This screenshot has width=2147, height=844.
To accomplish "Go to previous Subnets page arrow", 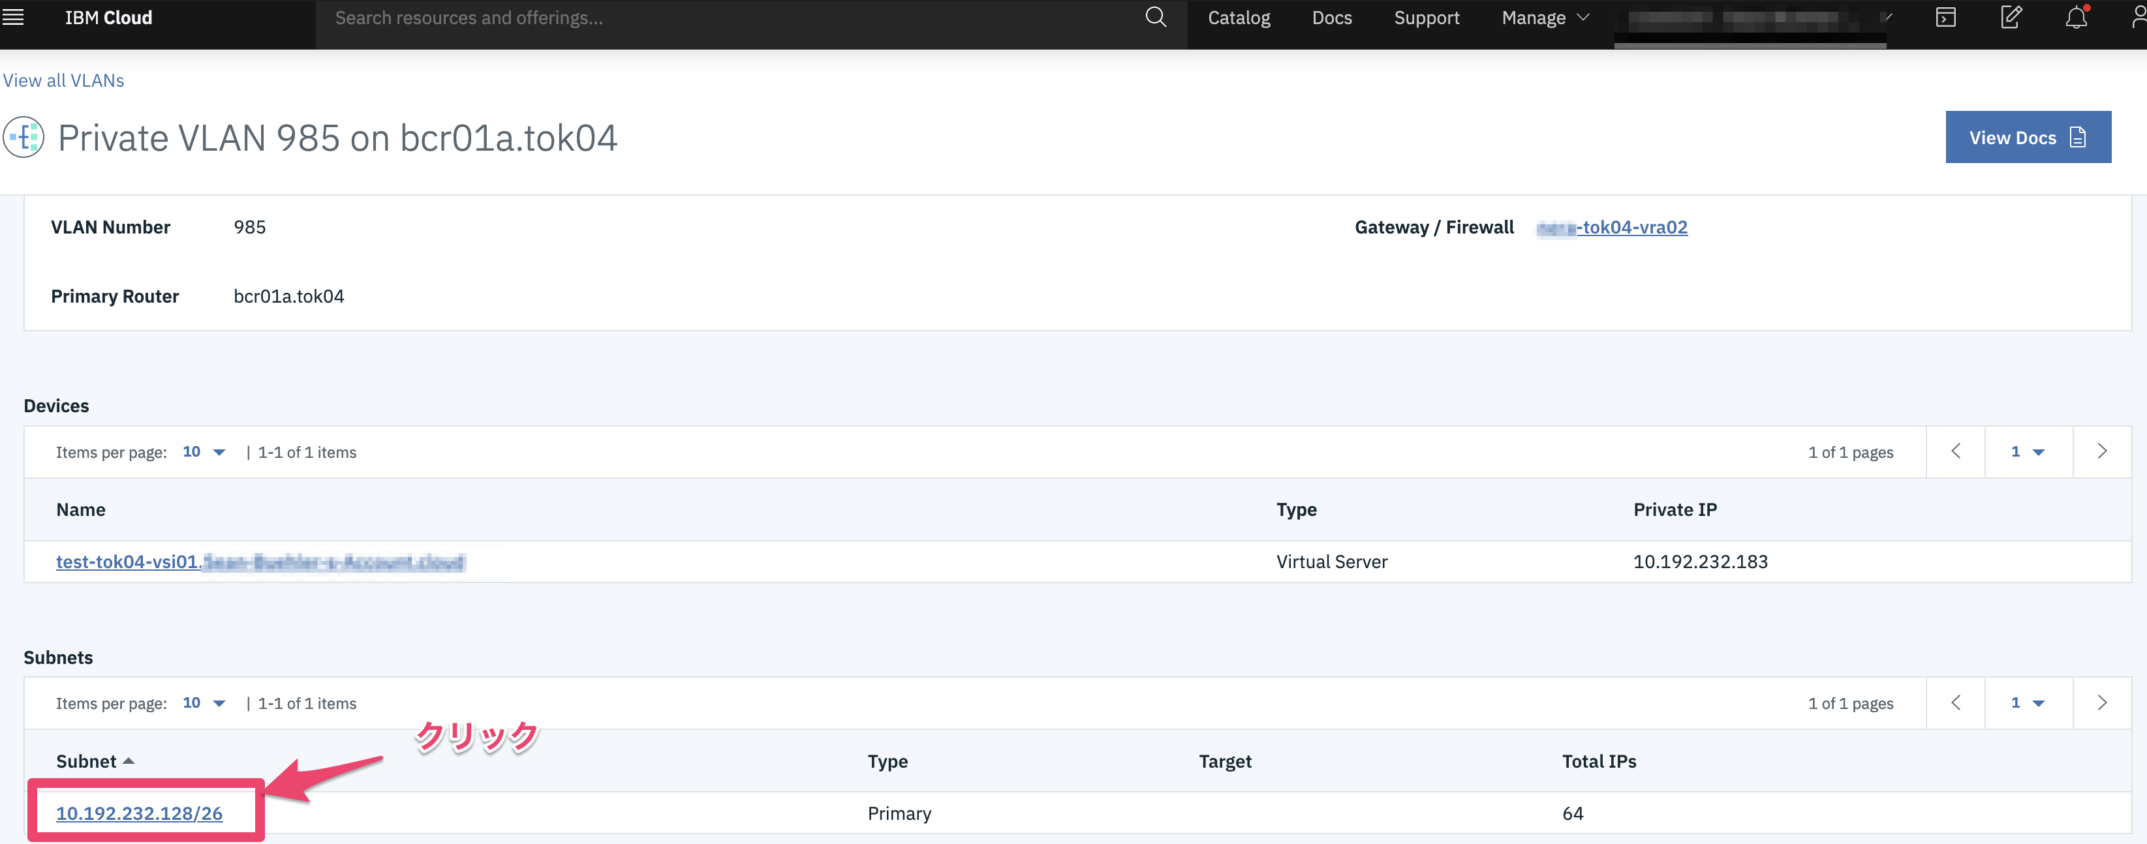I will coord(1955,703).
